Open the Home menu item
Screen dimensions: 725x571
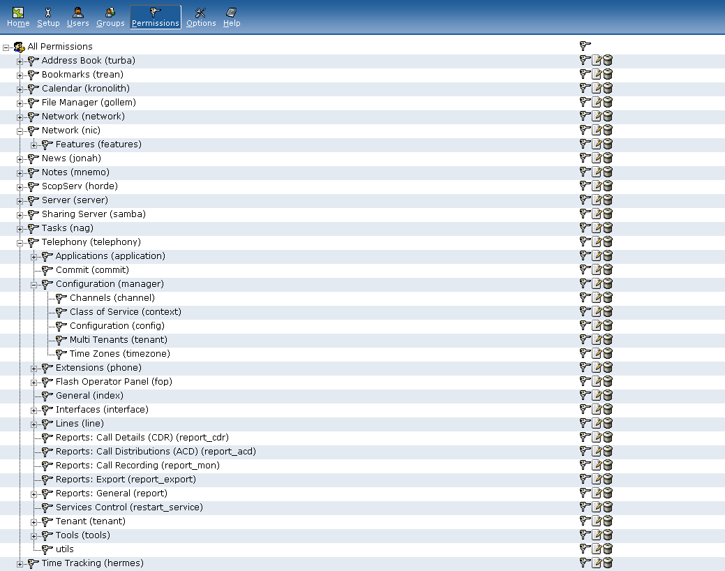pos(18,17)
